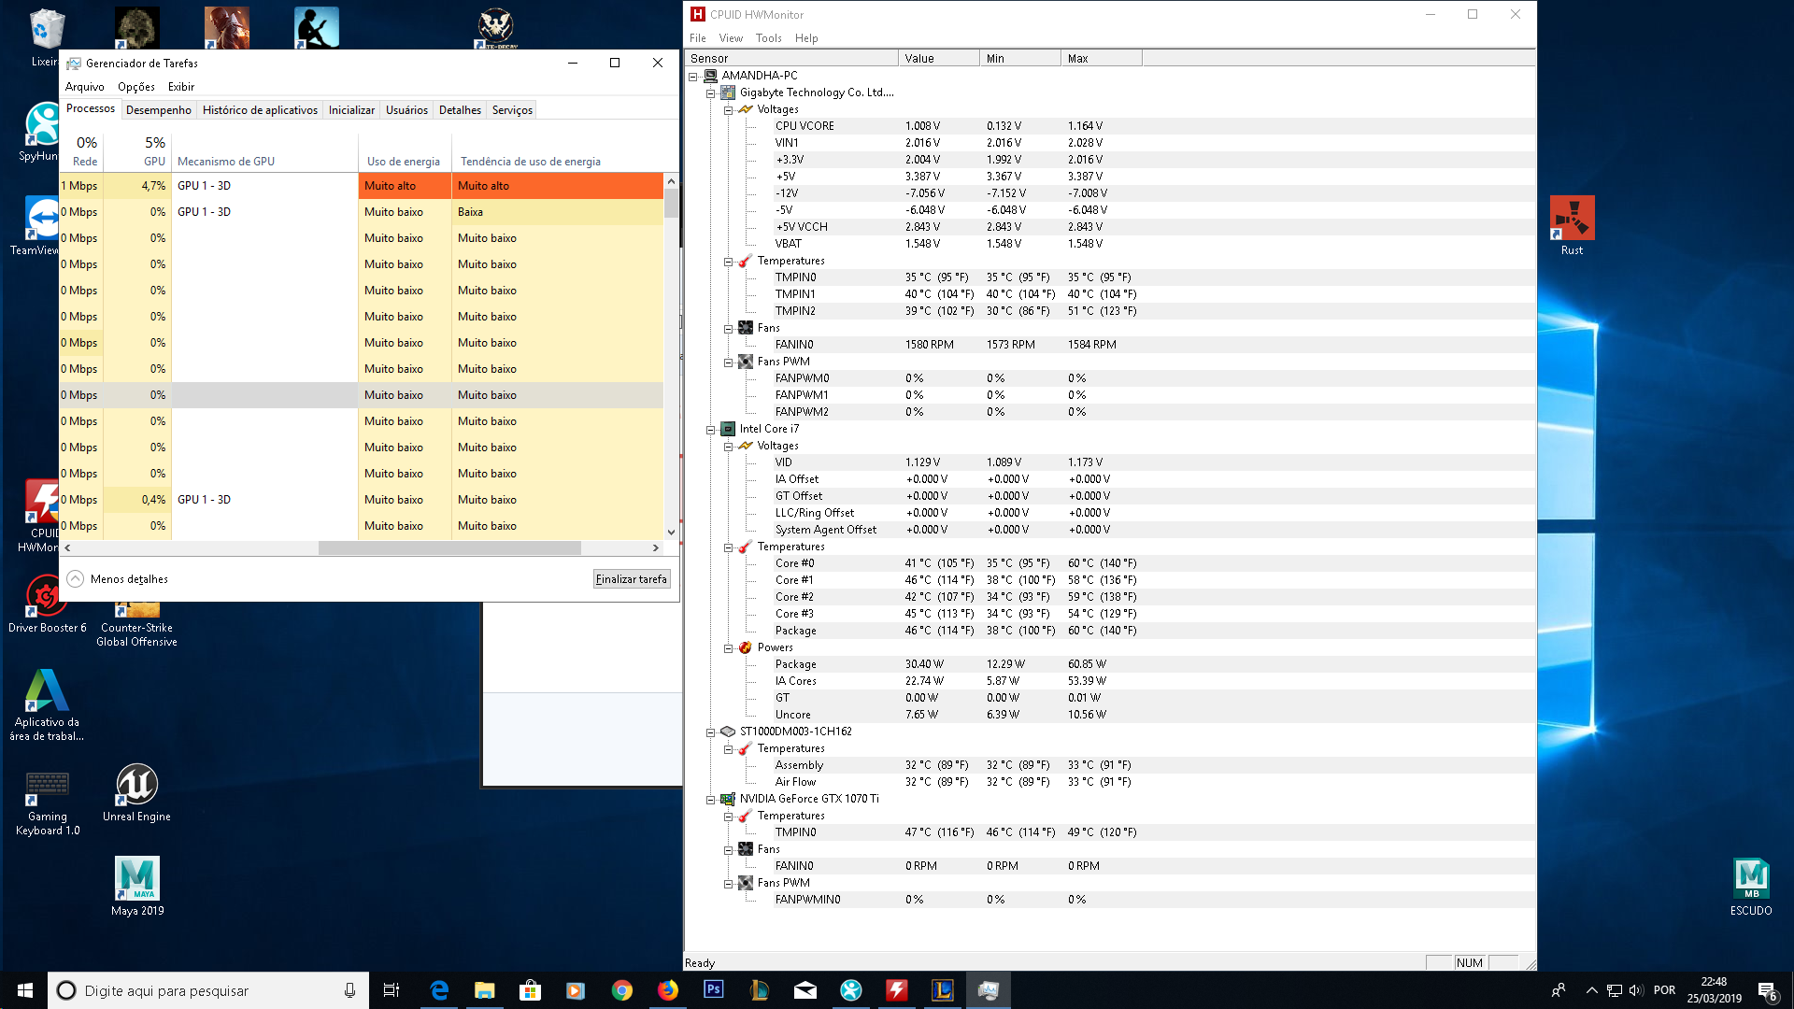Collapse the NVIDIA GeForce GTX 1070 Ti node
The width and height of the screenshot is (1794, 1009).
711,800
